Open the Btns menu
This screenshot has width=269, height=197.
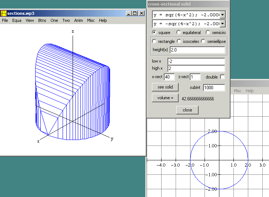click(x=42, y=20)
